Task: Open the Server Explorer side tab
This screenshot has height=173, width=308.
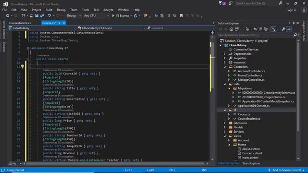Action: [x=3, y=30]
